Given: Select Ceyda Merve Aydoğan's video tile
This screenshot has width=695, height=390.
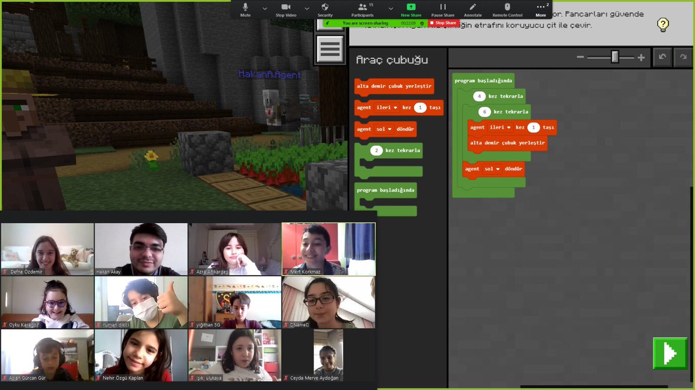Looking at the screenshot, I should tap(328, 355).
